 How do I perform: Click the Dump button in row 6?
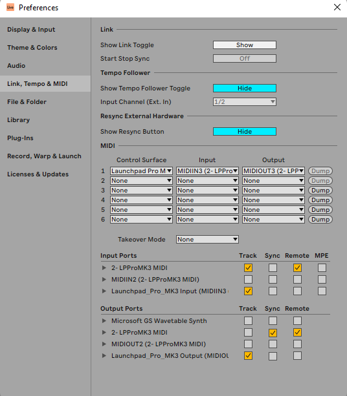[320, 220]
